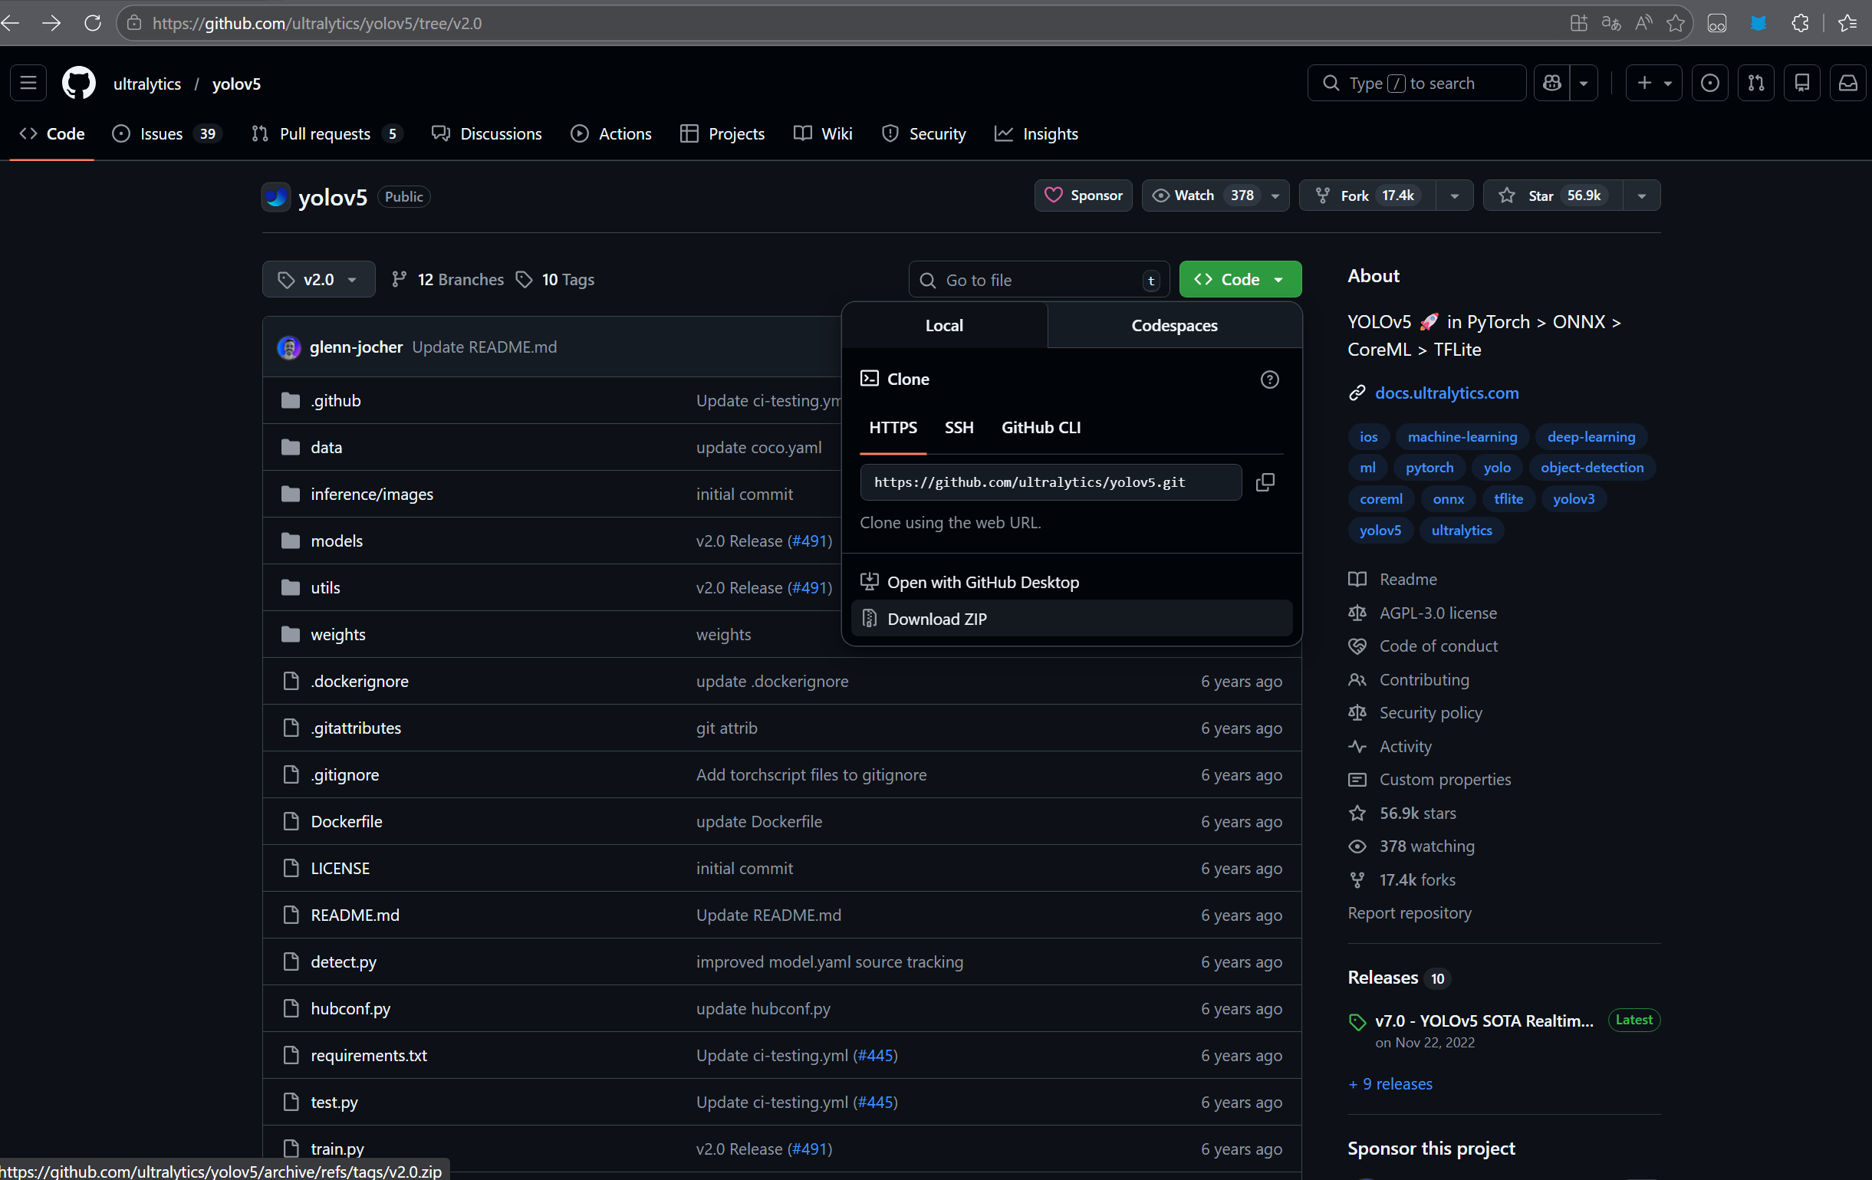Open the docs.ultralytics.com link

tap(1446, 393)
